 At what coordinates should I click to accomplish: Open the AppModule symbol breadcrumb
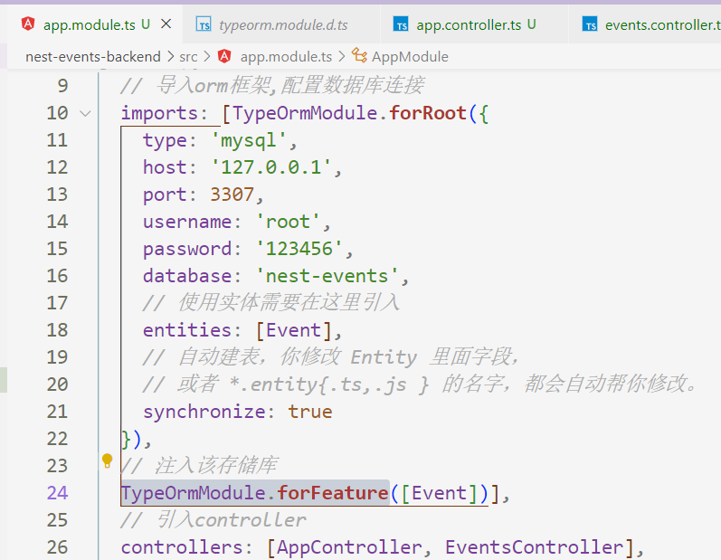pyautogui.click(x=410, y=56)
